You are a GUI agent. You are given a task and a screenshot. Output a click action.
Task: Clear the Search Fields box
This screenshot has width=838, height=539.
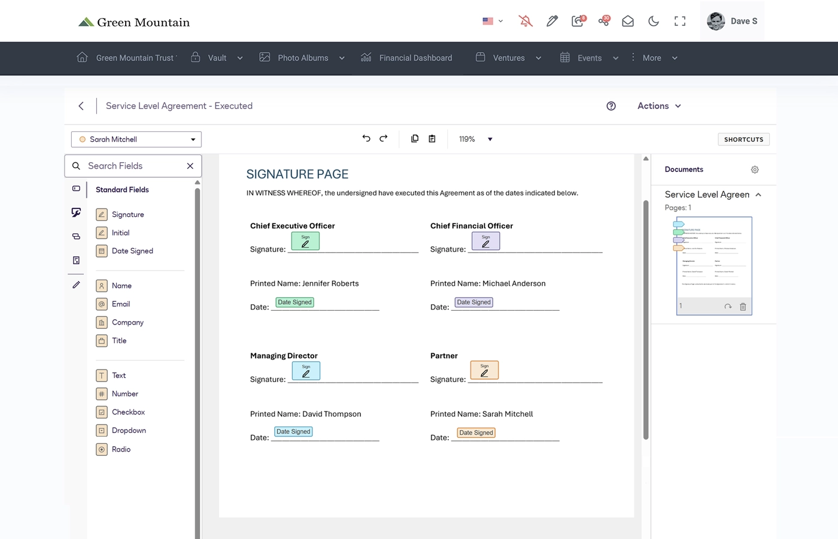pos(190,166)
